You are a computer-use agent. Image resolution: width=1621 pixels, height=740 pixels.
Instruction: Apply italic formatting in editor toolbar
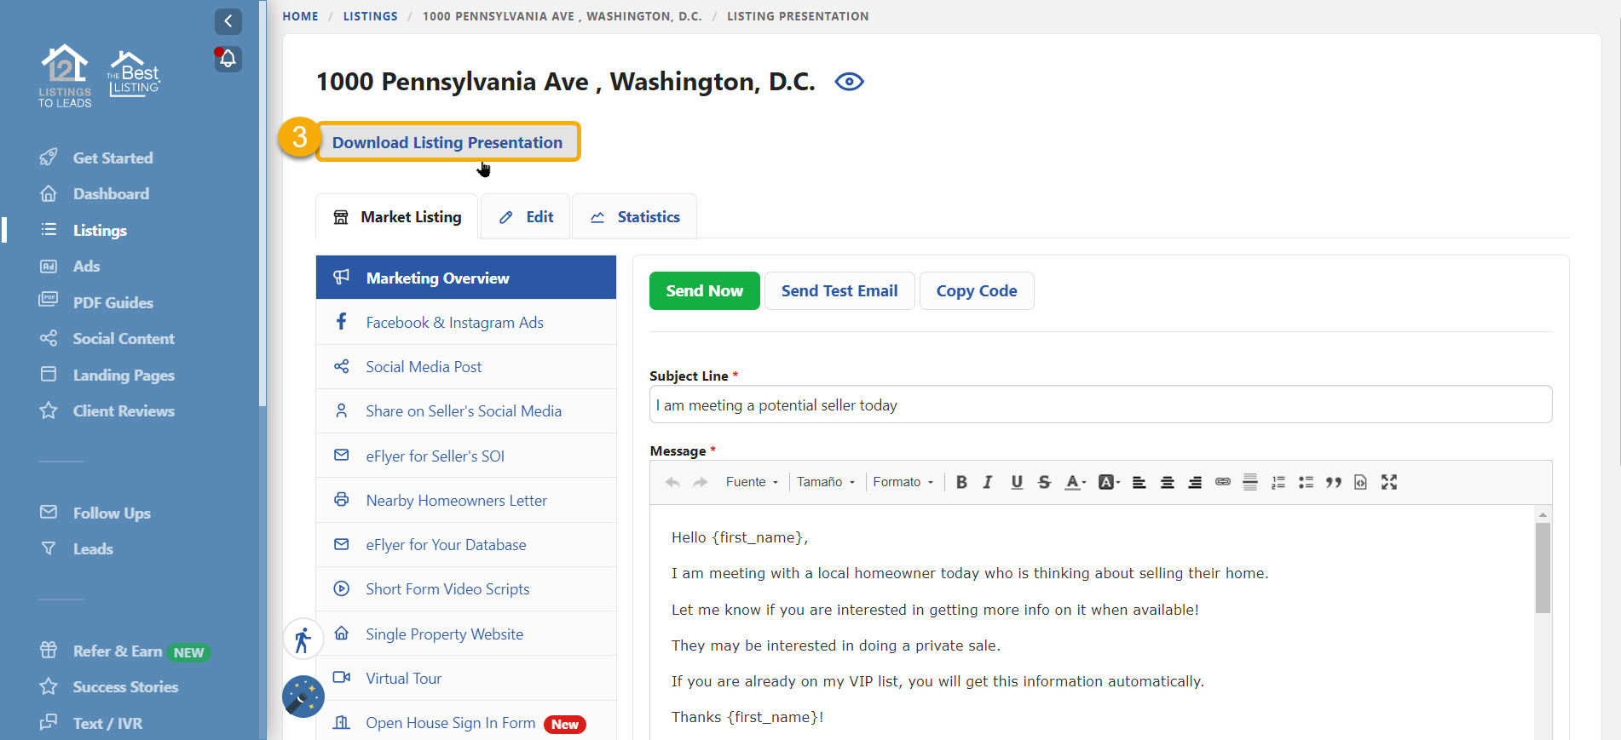(988, 482)
